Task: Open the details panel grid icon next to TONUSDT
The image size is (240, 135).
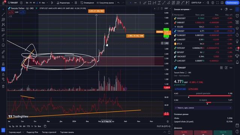Action: [221, 67]
